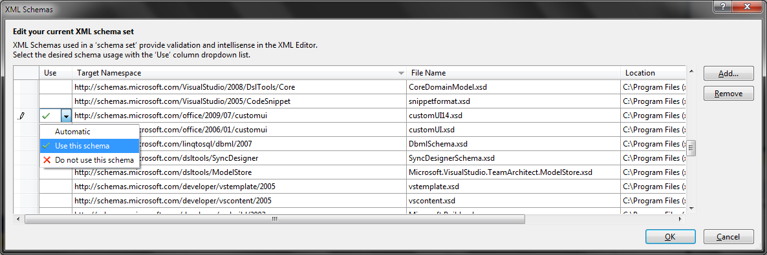The height and width of the screenshot is (255, 767).
Task: Click the Cancel button
Action: [x=728, y=237]
